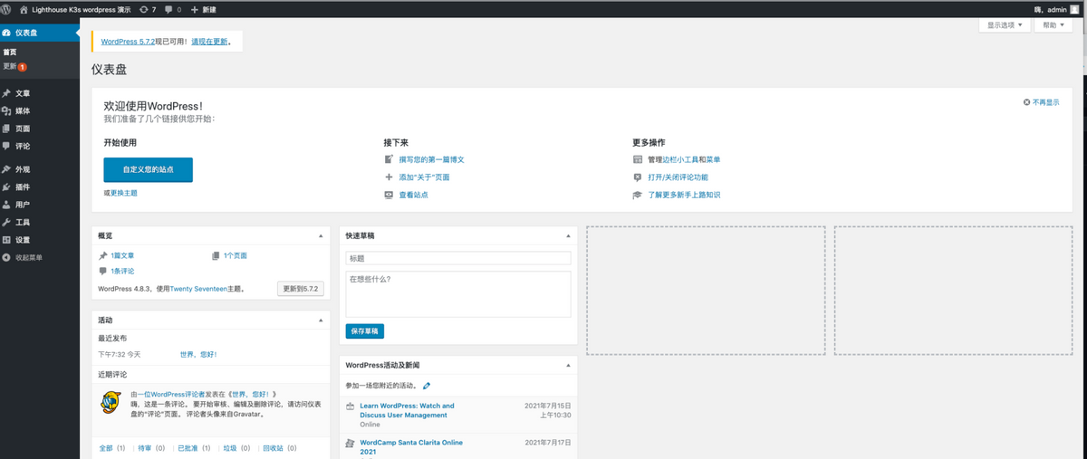Viewport: 1087px width, 459px height.
Task: Open the 更新 submenu with badge 1
Action: coord(14,66)
